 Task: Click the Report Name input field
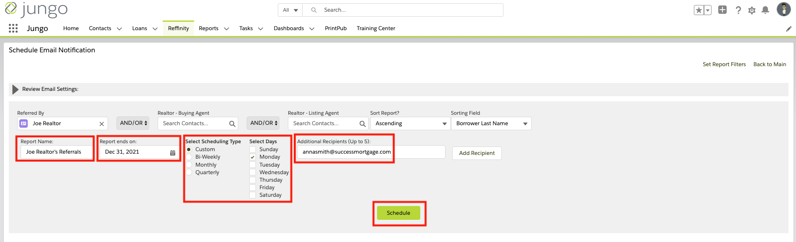point(55,152)
